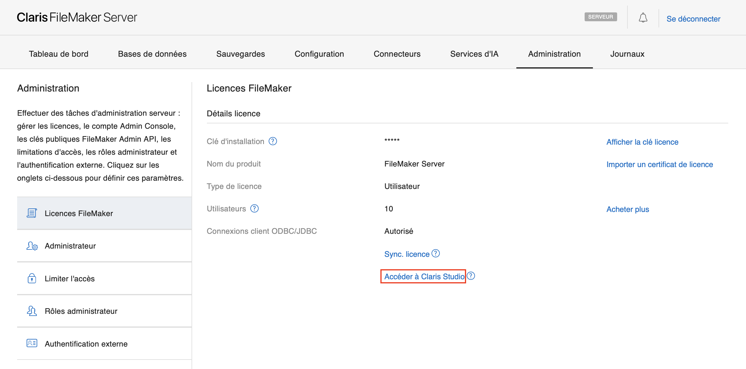Viewport: 746px width, 369px height.
Task: Click the Administrateur user-gear icon
Action: point(32,246)
